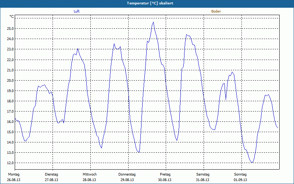Select the 22,0 axis value

pyautogui.click(x=10, y=60)
